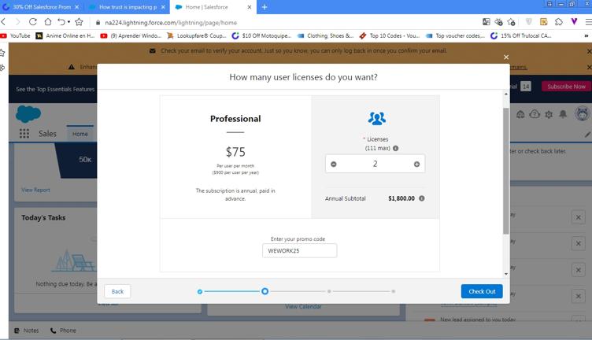
Task: Open Clothing, Shoes bookmark
Action: click(325, 36)
